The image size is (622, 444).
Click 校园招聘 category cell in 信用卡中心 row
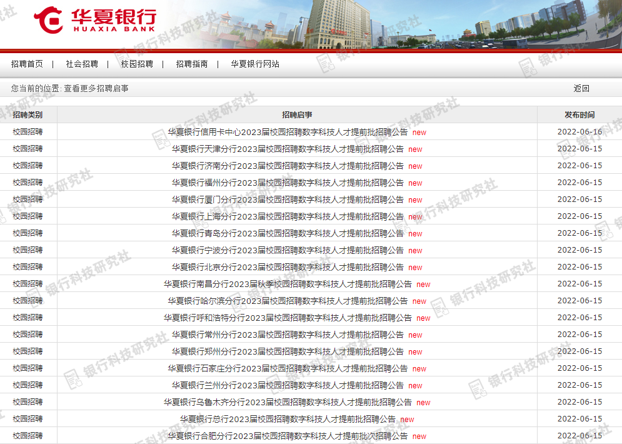coord(28,132)
